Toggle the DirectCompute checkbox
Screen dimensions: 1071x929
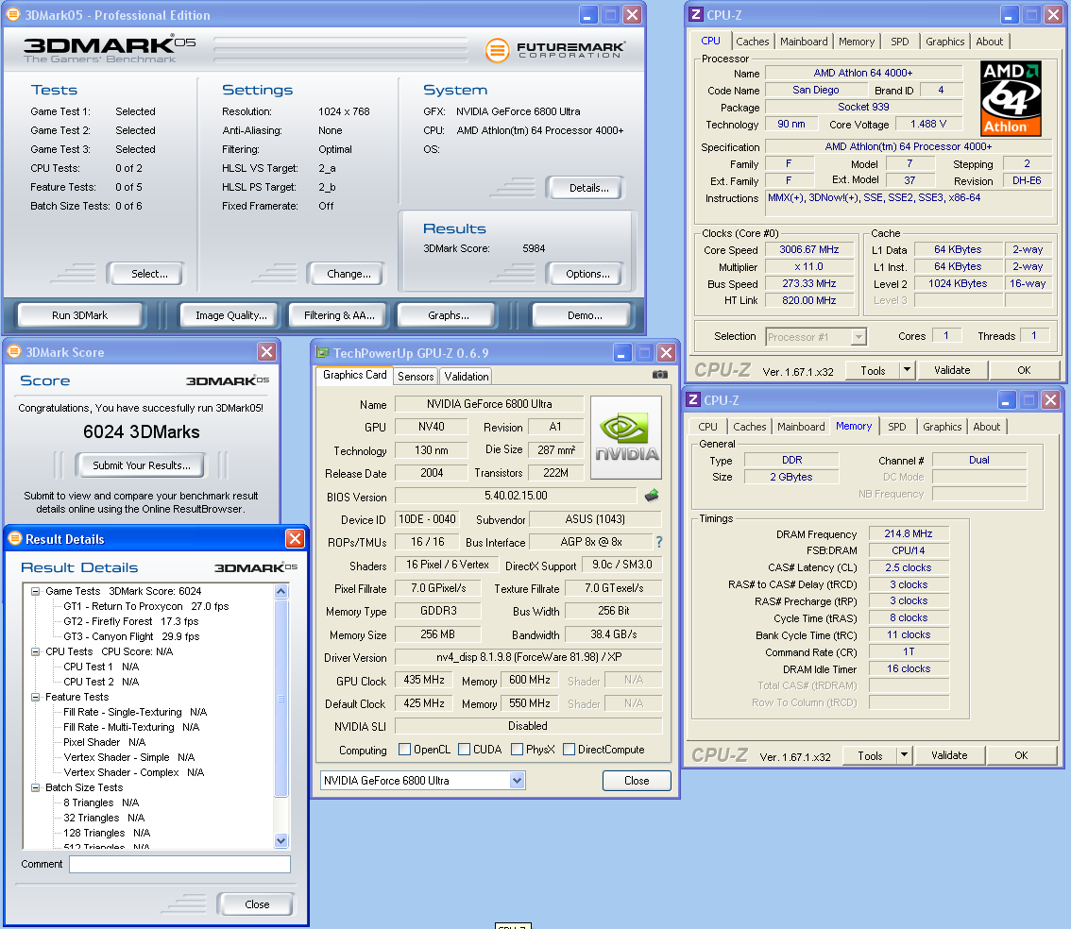pos(569,750)
